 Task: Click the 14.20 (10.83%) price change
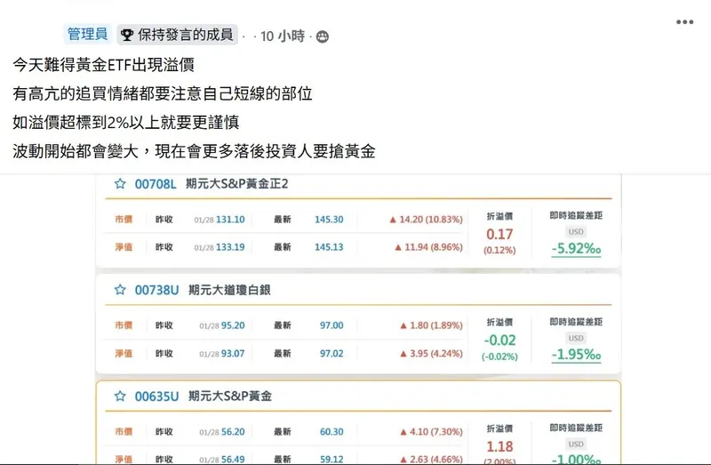point(427,220)
